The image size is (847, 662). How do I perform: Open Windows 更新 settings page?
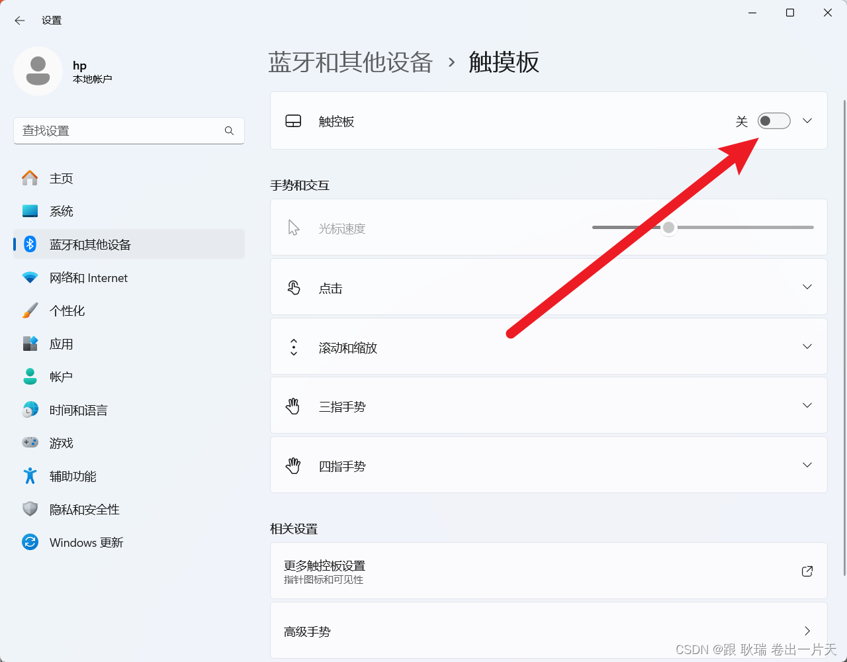click(x=129, y=542)
